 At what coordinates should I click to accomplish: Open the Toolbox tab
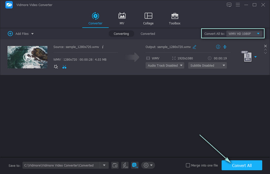pyautogui.click(x=174, y=19)
